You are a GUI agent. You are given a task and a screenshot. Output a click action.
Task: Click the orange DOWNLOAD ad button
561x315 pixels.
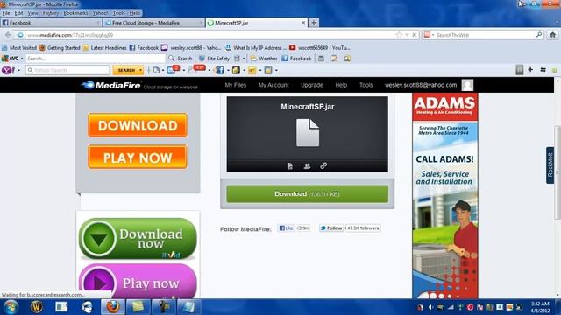138,125
